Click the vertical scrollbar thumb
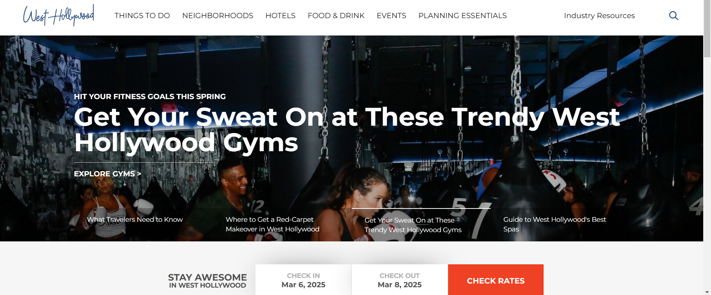The height and width of the screenshot is (295, 711). point(707,29)
